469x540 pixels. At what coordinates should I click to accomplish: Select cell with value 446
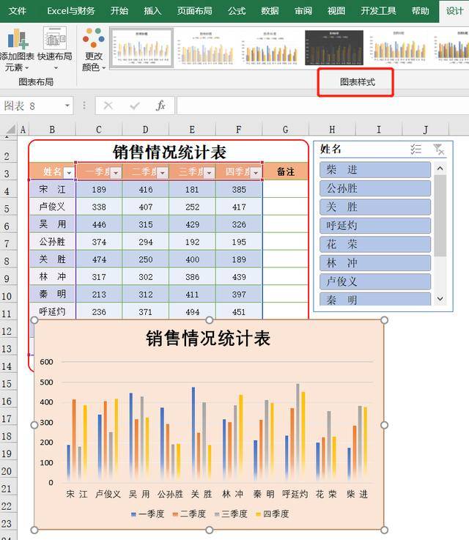click(x=99, y=224)
